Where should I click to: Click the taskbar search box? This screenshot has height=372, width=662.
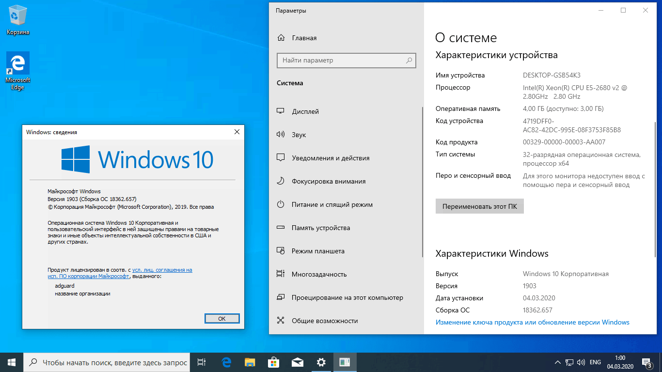point(107,362)
